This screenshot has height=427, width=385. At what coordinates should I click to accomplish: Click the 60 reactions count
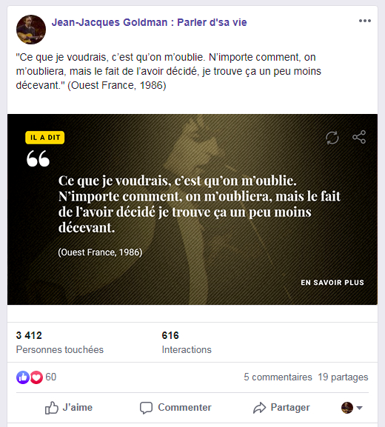(50, 377)
